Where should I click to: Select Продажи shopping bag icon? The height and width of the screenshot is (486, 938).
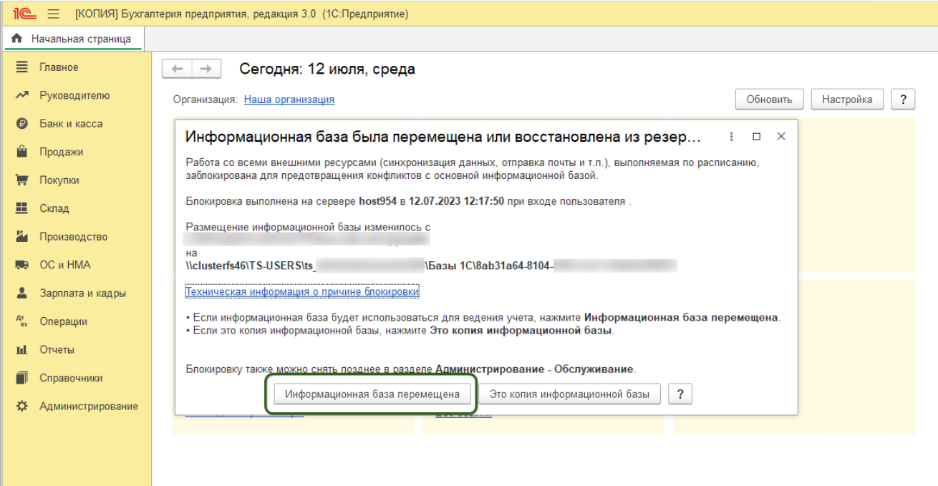(x=22, y=152)
